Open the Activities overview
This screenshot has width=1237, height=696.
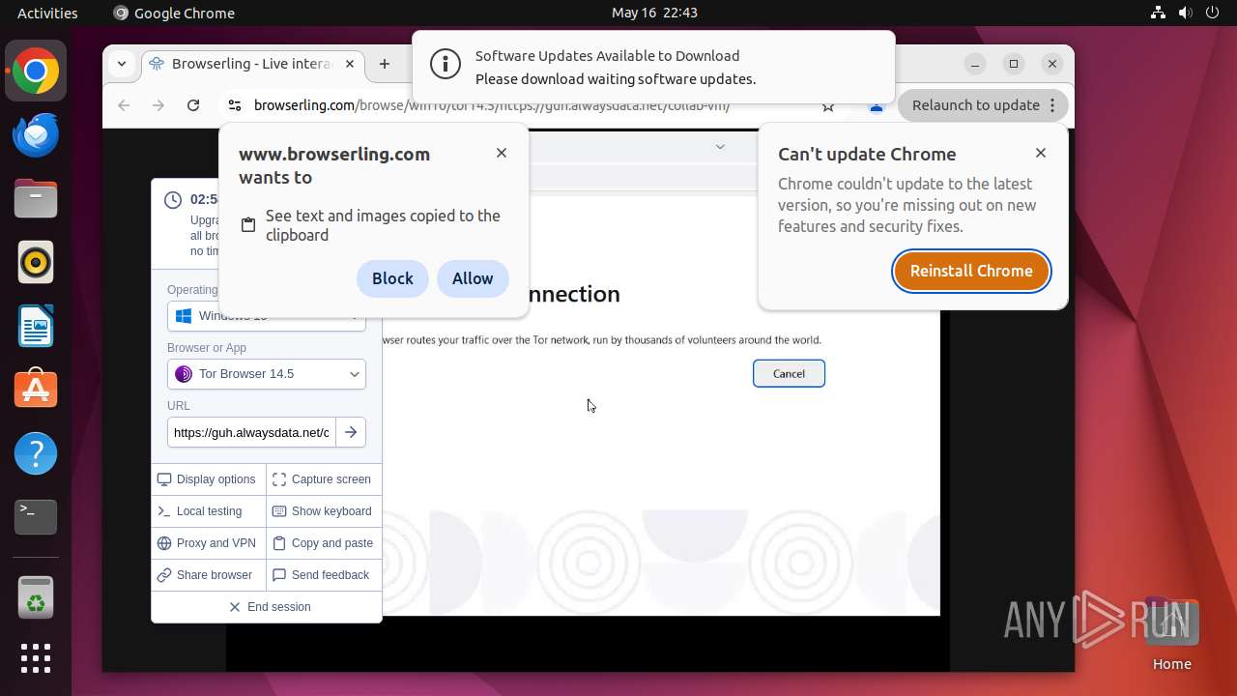point(47,13)
